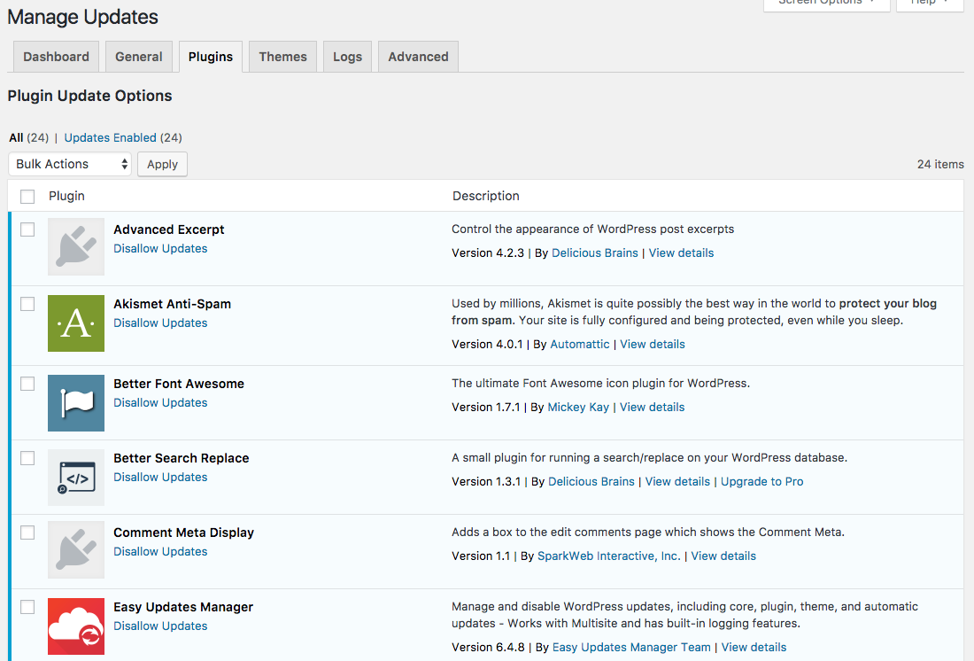Screen dimensions: 974x661
Task: Open the Automattic author link
Action: click(580, 345)
